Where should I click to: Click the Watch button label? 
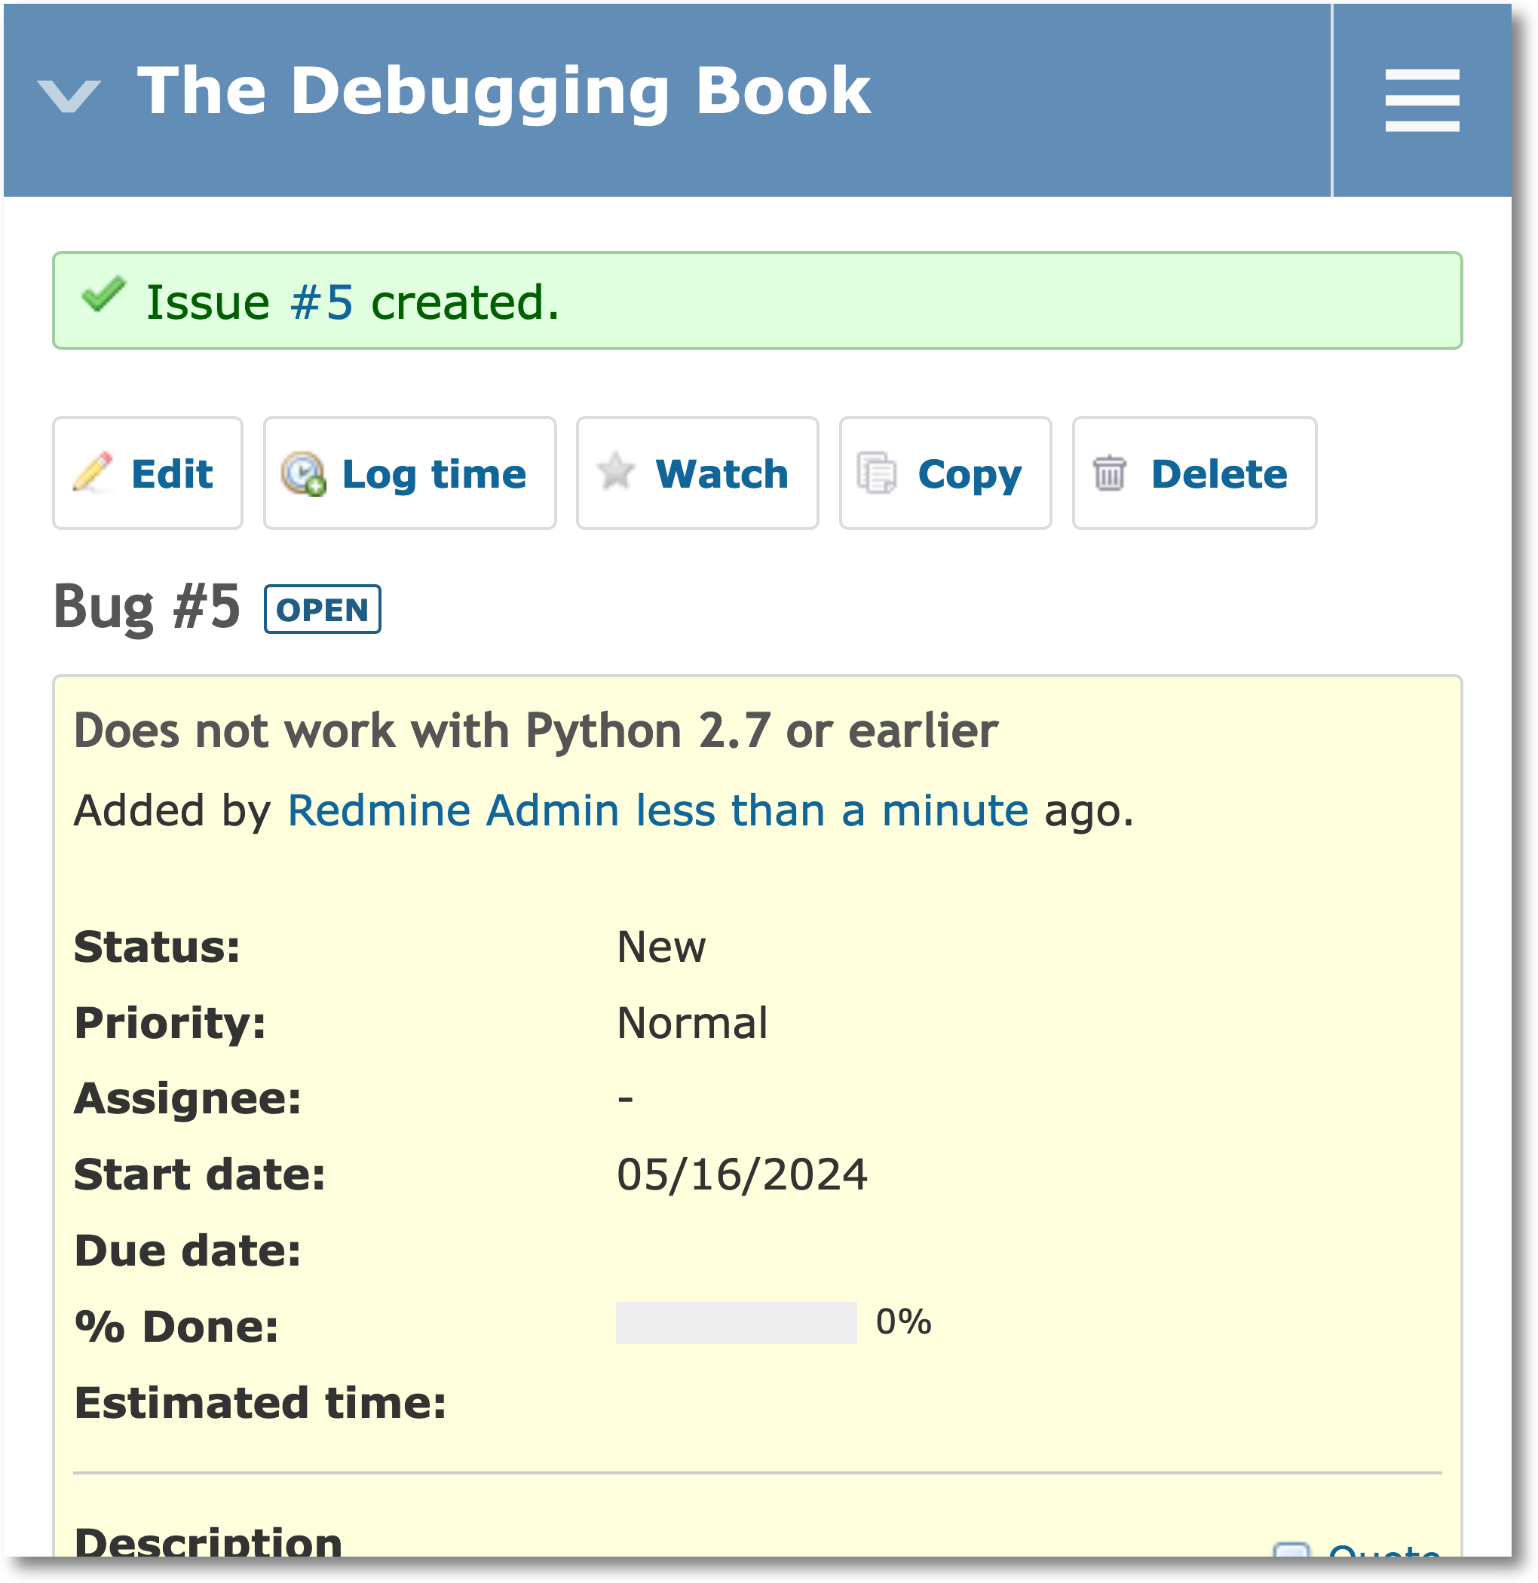point(722,473)
